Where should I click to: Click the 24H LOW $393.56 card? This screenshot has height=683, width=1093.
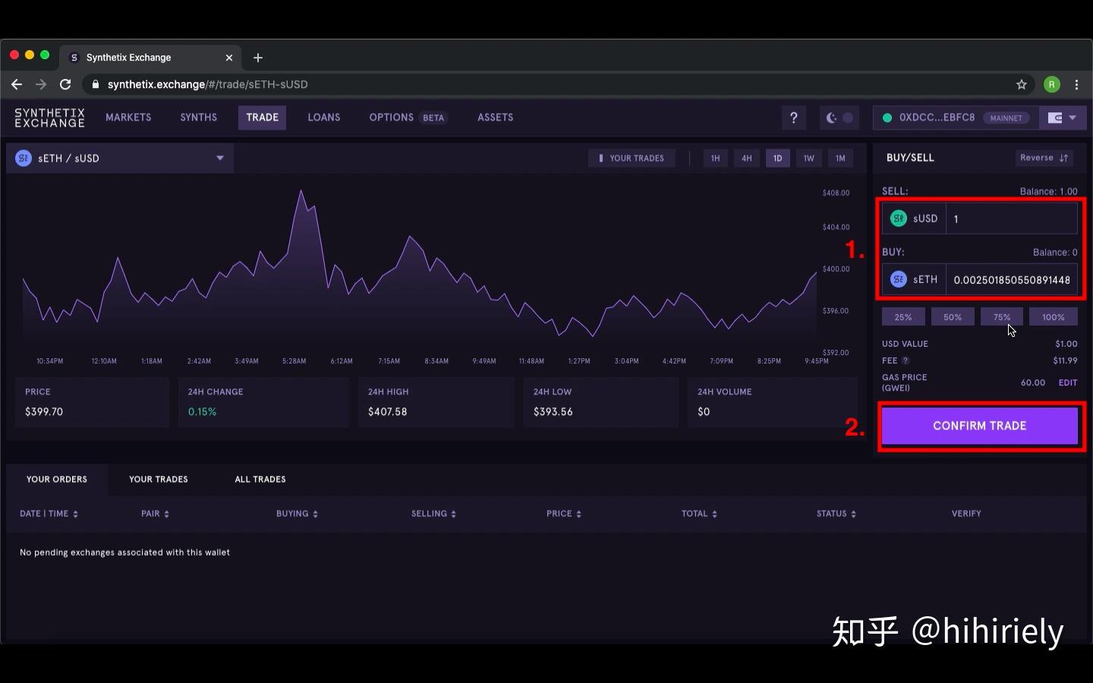(600, 402)
